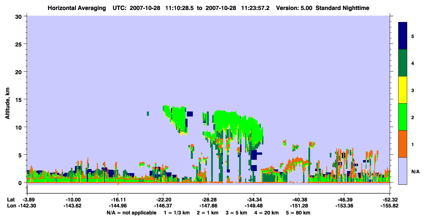Click the y-axis tick label 30
The image size is (433, 222).
[x=19, y=16]
